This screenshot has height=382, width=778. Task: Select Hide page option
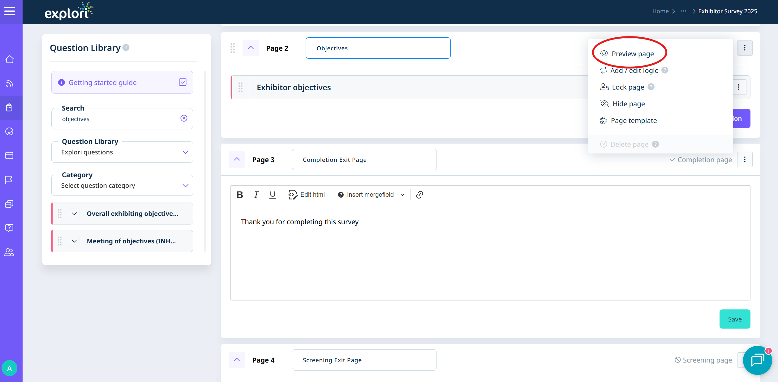click(628, 104)
